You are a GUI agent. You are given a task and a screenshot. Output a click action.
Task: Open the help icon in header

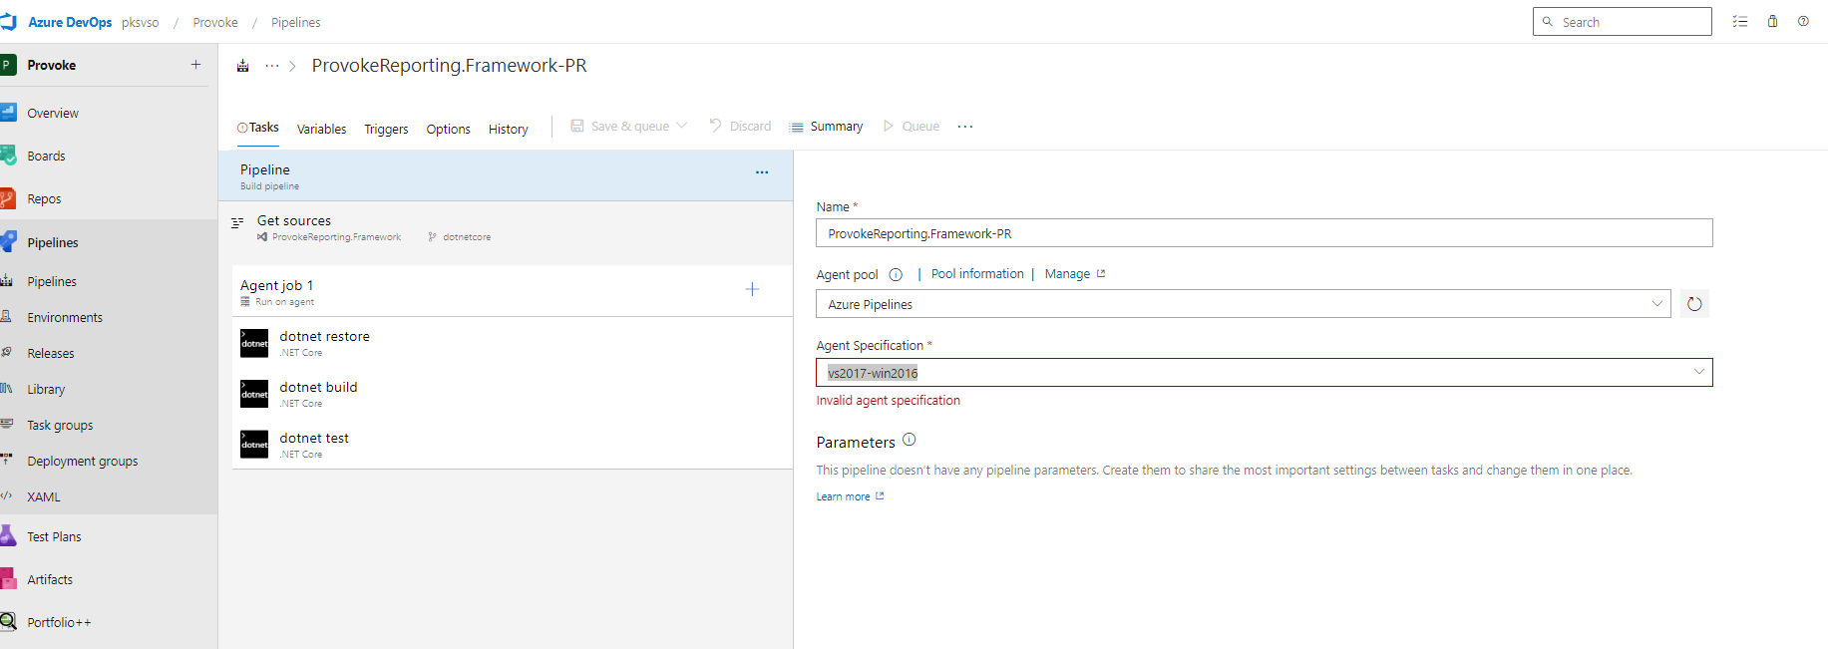1803,21
